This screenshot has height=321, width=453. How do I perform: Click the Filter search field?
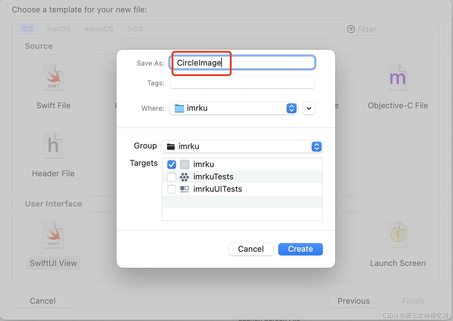pyautogui.click(x=390, y=29)
